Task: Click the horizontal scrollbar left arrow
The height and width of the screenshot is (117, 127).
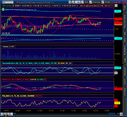Action: [15, 114]
